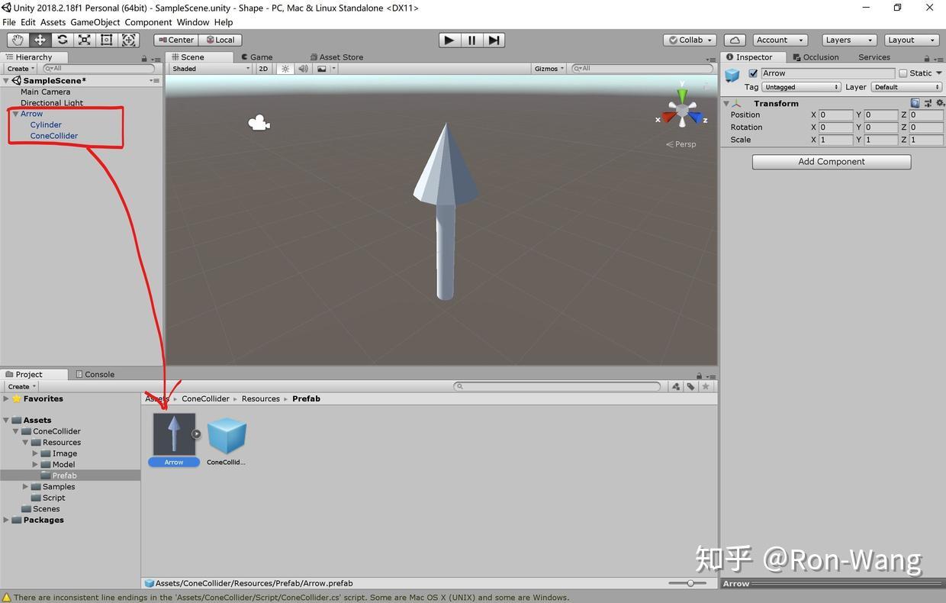Open the GameObject menu
Image resolution: width=946 pixels, height=603 pixels.
[95, 21]
